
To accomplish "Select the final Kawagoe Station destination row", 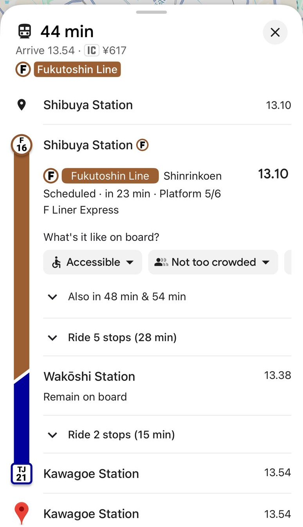I will tap(91, 514).
